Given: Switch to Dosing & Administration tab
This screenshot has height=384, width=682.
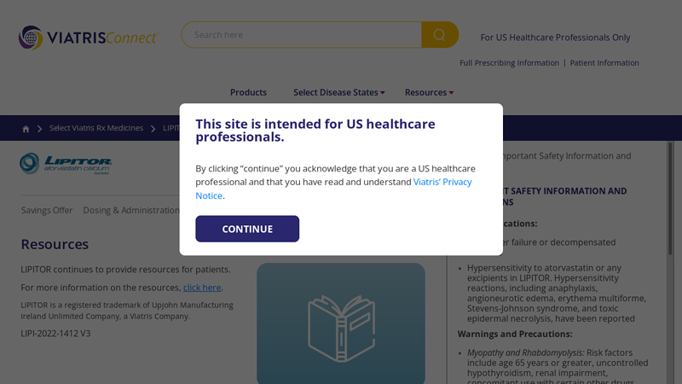Looking at the screenshot, I should coord(131,210).
